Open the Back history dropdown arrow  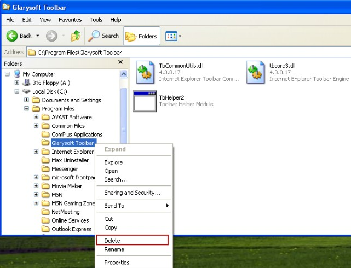click(38, 36)
